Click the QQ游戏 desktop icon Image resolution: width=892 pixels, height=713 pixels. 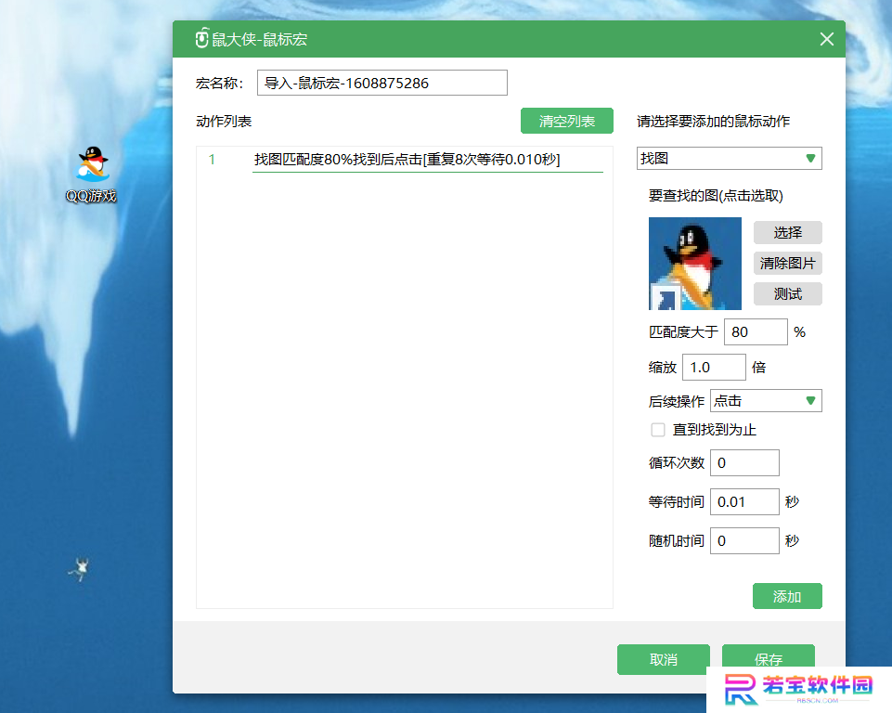tap(92, 175)
